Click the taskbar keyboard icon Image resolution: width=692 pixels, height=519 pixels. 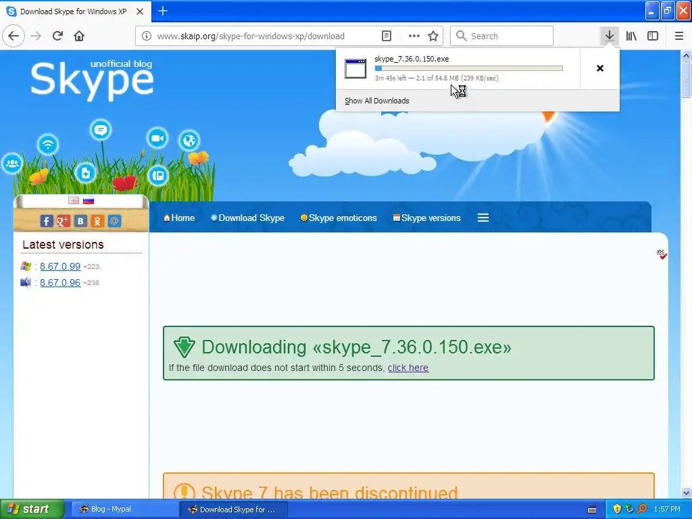coord(592,510)
